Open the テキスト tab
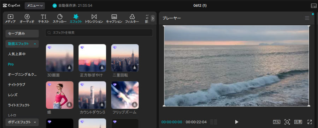 point(43,19)
